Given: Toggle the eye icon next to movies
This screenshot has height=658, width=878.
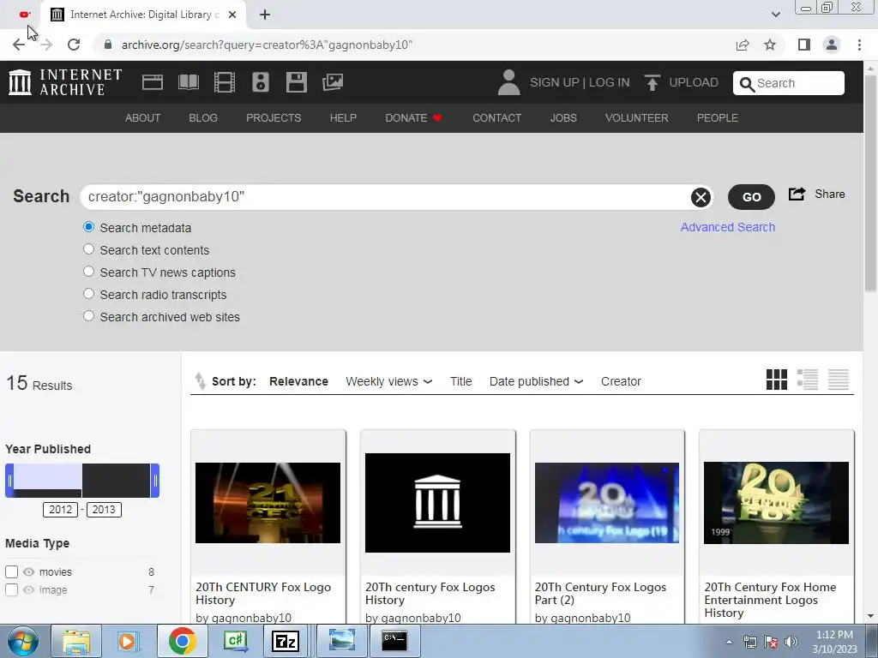Looking at the screenshot, I should coord(29,571).
